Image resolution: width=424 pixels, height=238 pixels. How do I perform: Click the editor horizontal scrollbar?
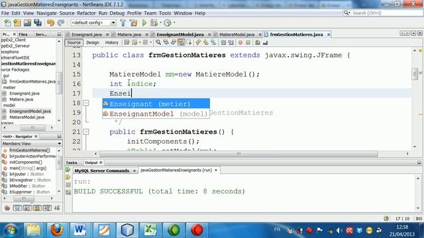(238, 153)
